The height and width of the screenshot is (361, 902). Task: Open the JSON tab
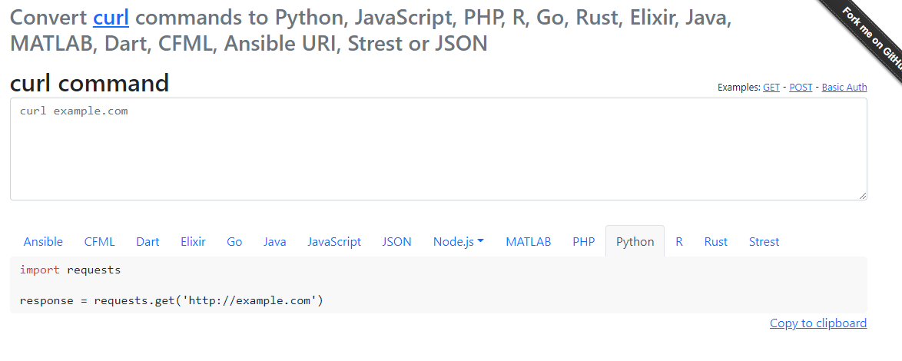396,241
